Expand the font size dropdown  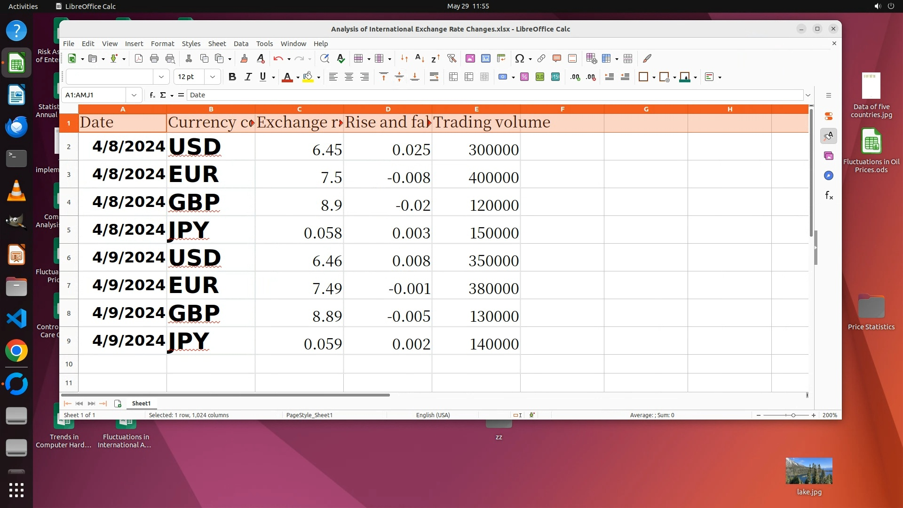point(213,77)
